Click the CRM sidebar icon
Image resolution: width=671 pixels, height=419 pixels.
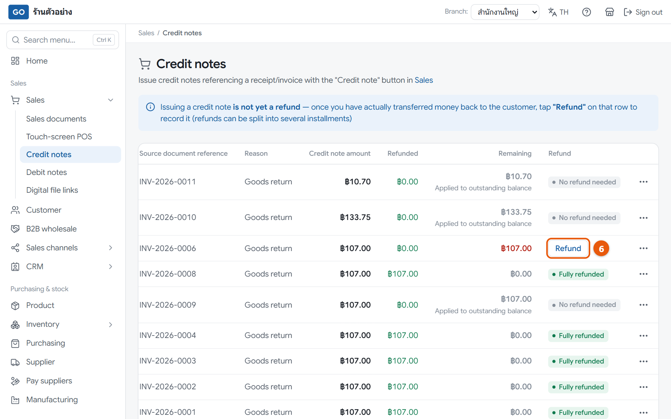pyautogui.click(x=15, y=267)
